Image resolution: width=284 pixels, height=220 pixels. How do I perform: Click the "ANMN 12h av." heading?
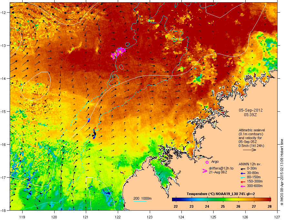[250, 164]
